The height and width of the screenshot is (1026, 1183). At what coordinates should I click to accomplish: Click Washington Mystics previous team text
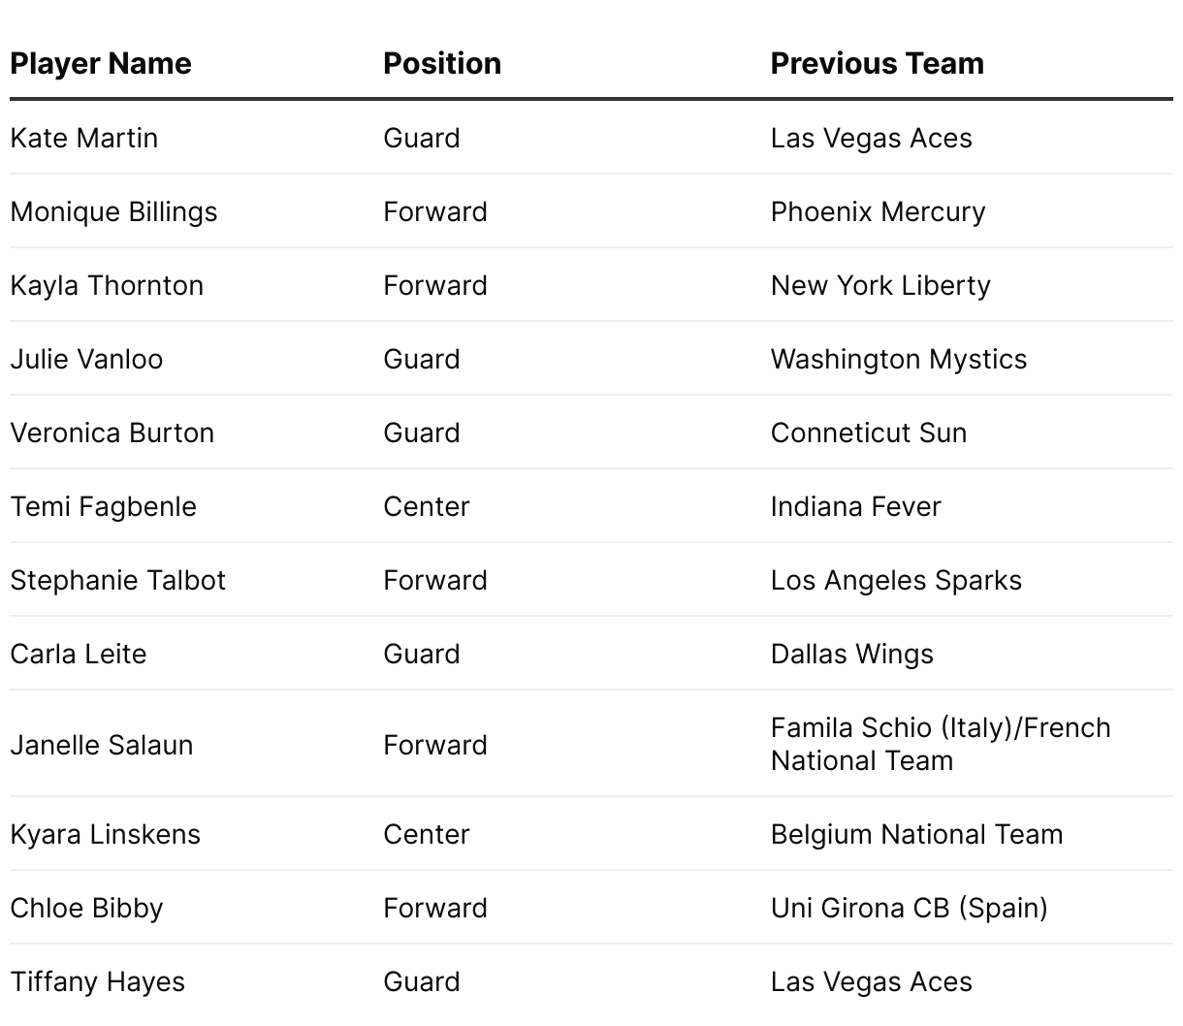(898, 359)
